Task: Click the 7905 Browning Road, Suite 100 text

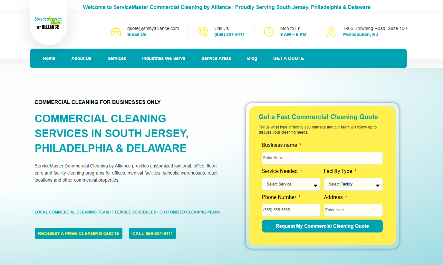Action: [x=375, y=28]
